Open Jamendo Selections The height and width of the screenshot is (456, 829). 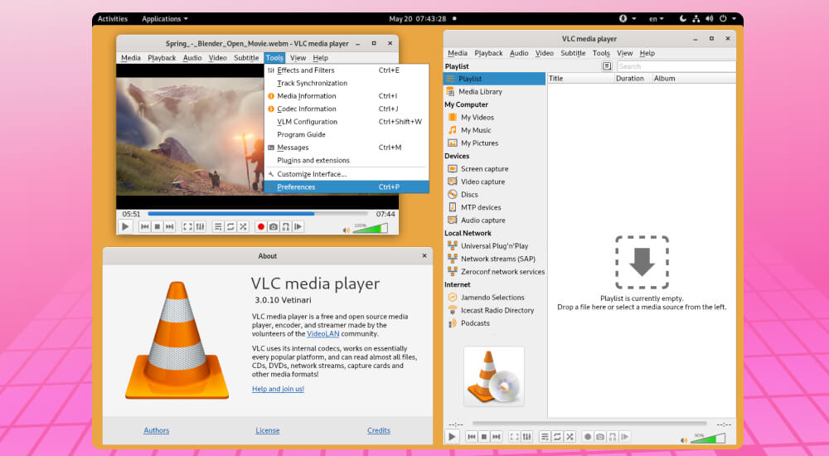[494, 298]
